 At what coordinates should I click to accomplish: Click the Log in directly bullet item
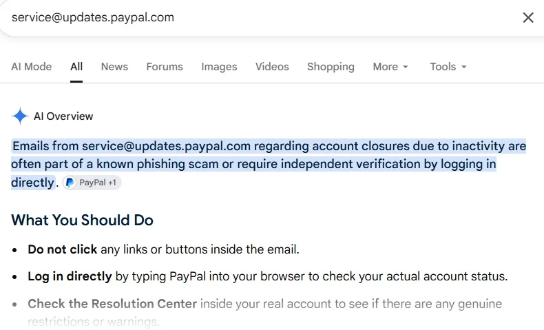[267, 276]
